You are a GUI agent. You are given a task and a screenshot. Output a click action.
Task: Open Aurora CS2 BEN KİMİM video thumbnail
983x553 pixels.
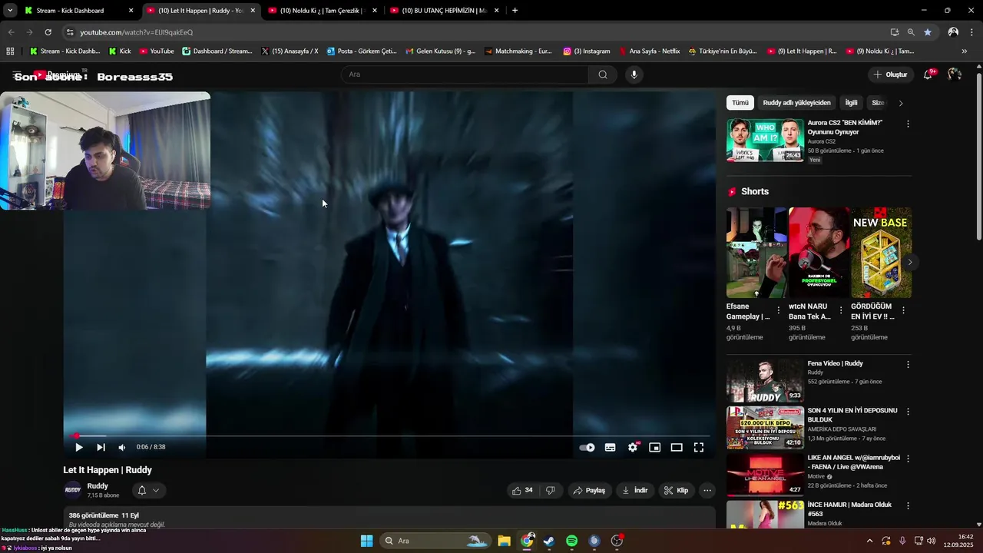(x=765, y=140)
